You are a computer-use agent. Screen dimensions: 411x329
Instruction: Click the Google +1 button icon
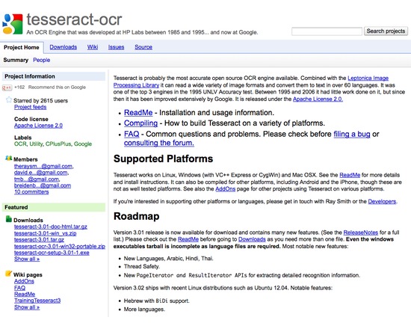[7, 87]
